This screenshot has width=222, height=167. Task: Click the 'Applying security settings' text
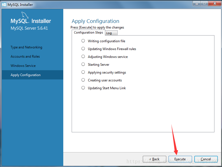pos(107,72)
